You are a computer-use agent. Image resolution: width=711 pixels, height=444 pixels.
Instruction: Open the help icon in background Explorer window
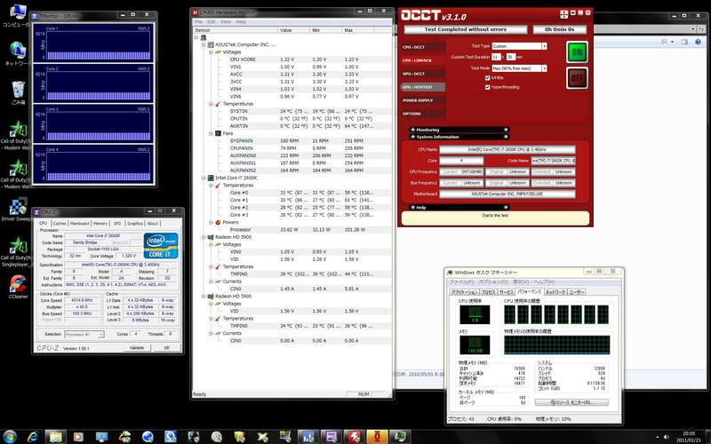(x=698, y=42)
